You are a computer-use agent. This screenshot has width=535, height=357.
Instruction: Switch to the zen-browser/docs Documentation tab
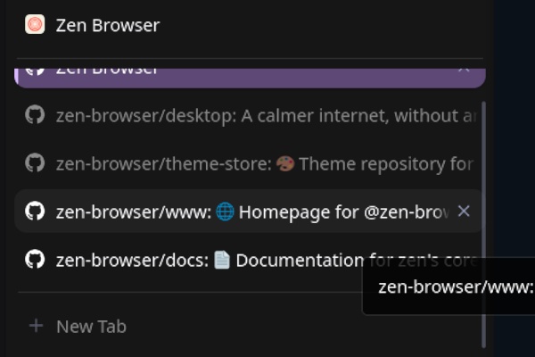point(250,260)
